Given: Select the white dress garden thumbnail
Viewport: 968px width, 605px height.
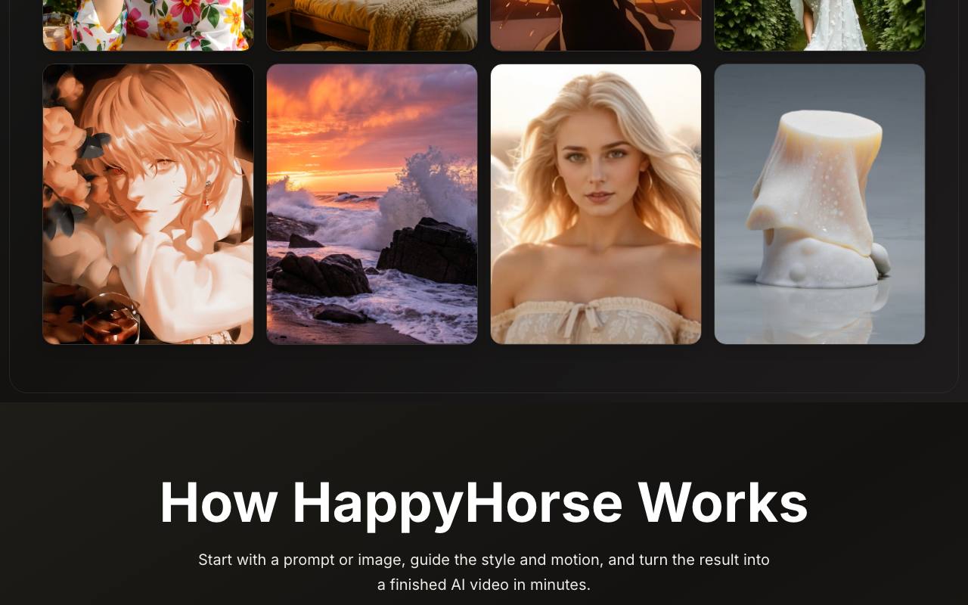Looking at the screenshot, I should (820, 25).
